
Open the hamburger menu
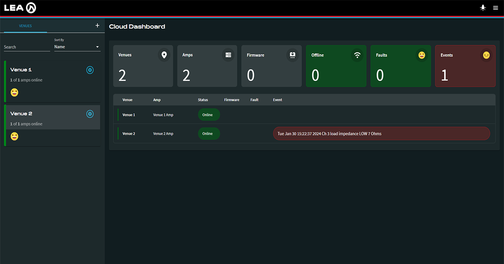click(x=496, y=8)
